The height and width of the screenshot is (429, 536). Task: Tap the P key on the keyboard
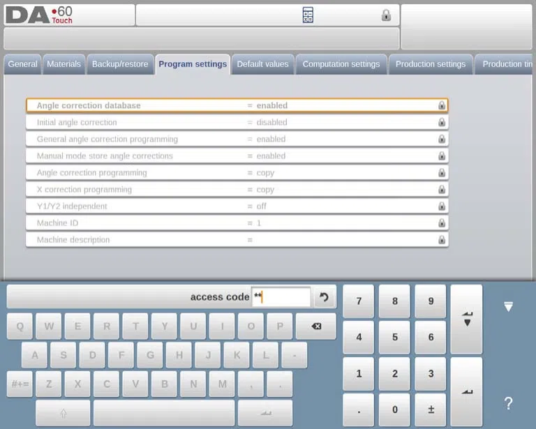(x=280, y=326)
